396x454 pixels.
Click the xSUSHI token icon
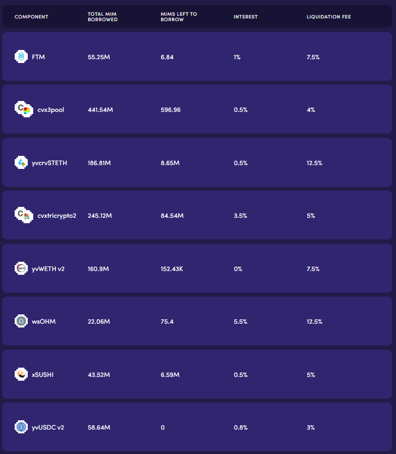coord(21,374)
